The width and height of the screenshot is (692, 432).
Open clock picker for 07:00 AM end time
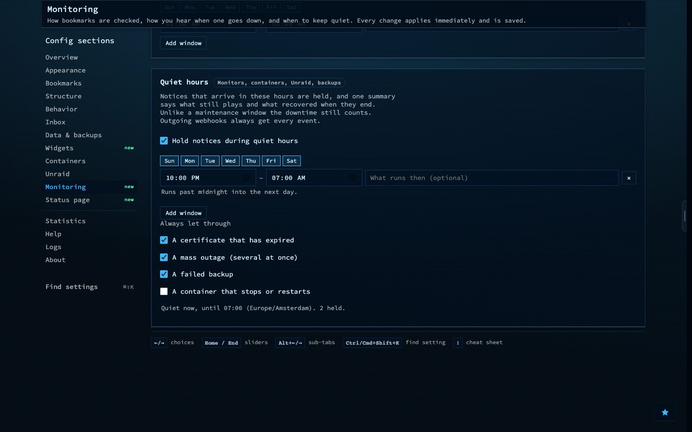pos(352,178)
